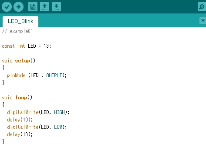The height and width of the screenshot is (167, 206).
Task: Select the LED_Blink tab
Action: pyautogui.click(x=20, y=21)
